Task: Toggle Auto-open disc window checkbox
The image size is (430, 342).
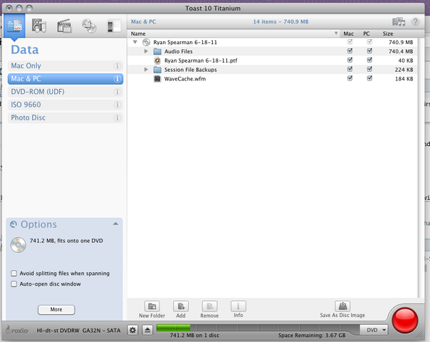Action: click(x=14, y=284)
